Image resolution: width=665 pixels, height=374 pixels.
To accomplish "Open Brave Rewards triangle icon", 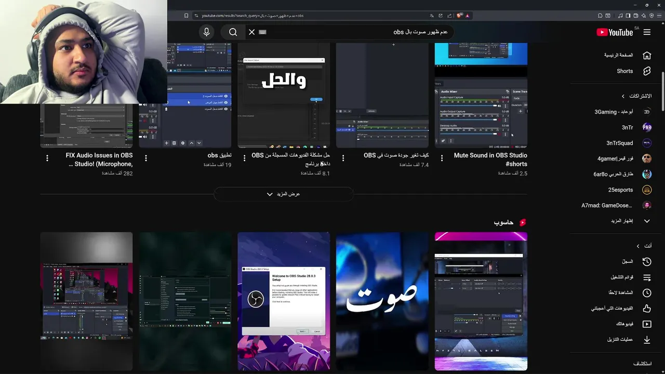I will (x=468, y=16).
